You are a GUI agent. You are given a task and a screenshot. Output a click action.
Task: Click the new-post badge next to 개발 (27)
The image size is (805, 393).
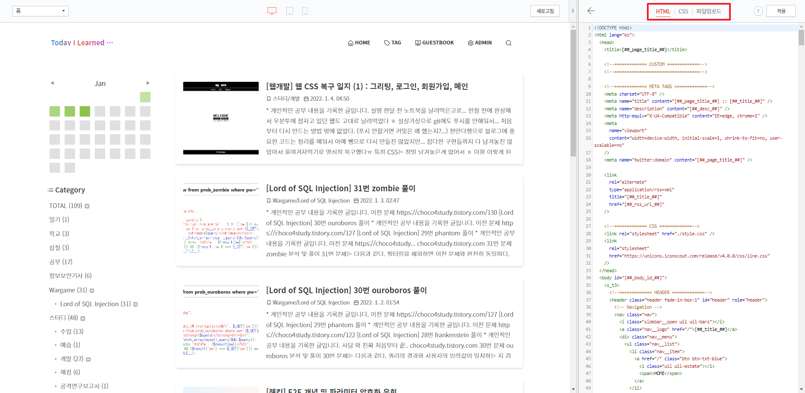88,359
